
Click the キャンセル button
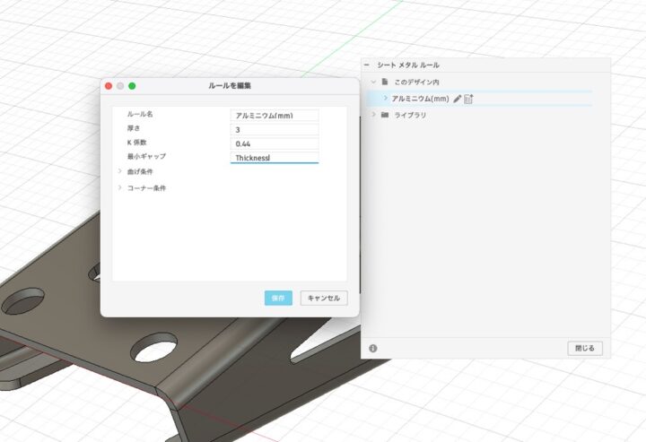click(x=323, y=298)
